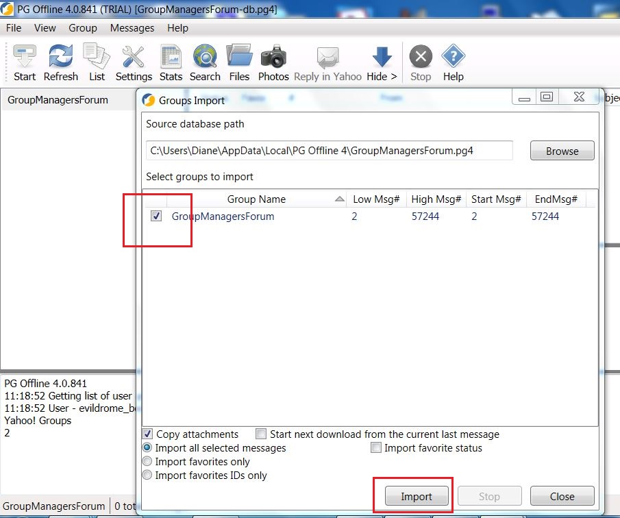This screenshot has height=518, width=620.
Task: Click the PG Offline title bar icon
Action: click(7, 9)
